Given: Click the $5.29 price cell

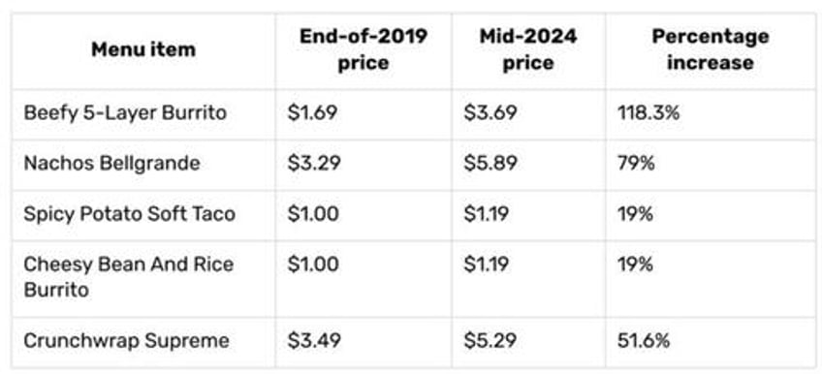Looking at the screenshot, I should click(x=528, y=341).
